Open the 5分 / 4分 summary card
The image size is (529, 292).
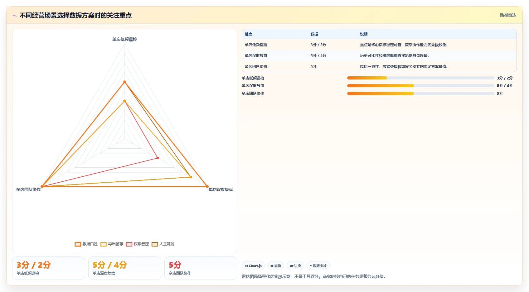[x=125, y=268]
